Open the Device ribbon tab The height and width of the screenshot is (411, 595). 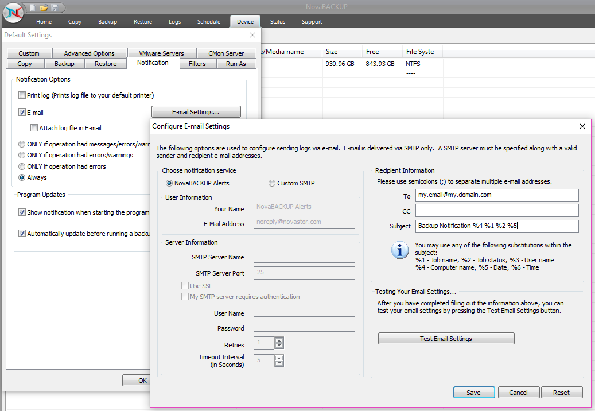tap(245, 22)
